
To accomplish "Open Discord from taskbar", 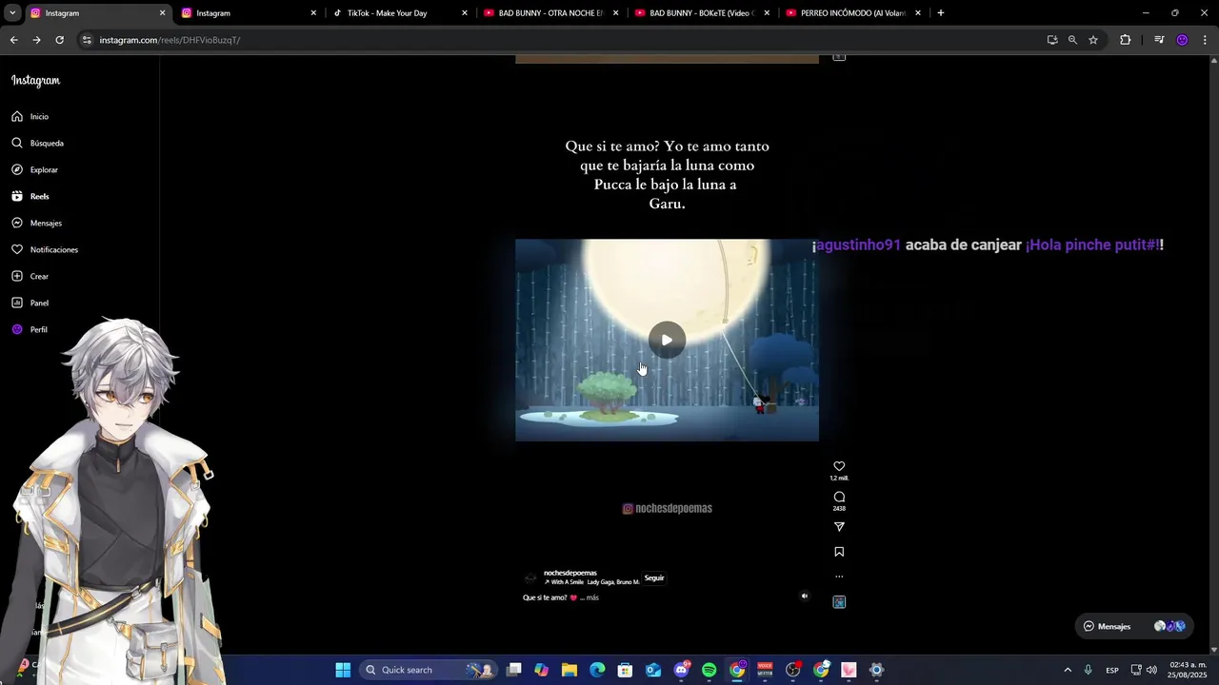I will [x=681, y=670].
